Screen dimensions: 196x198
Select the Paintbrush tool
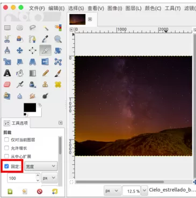58,73
